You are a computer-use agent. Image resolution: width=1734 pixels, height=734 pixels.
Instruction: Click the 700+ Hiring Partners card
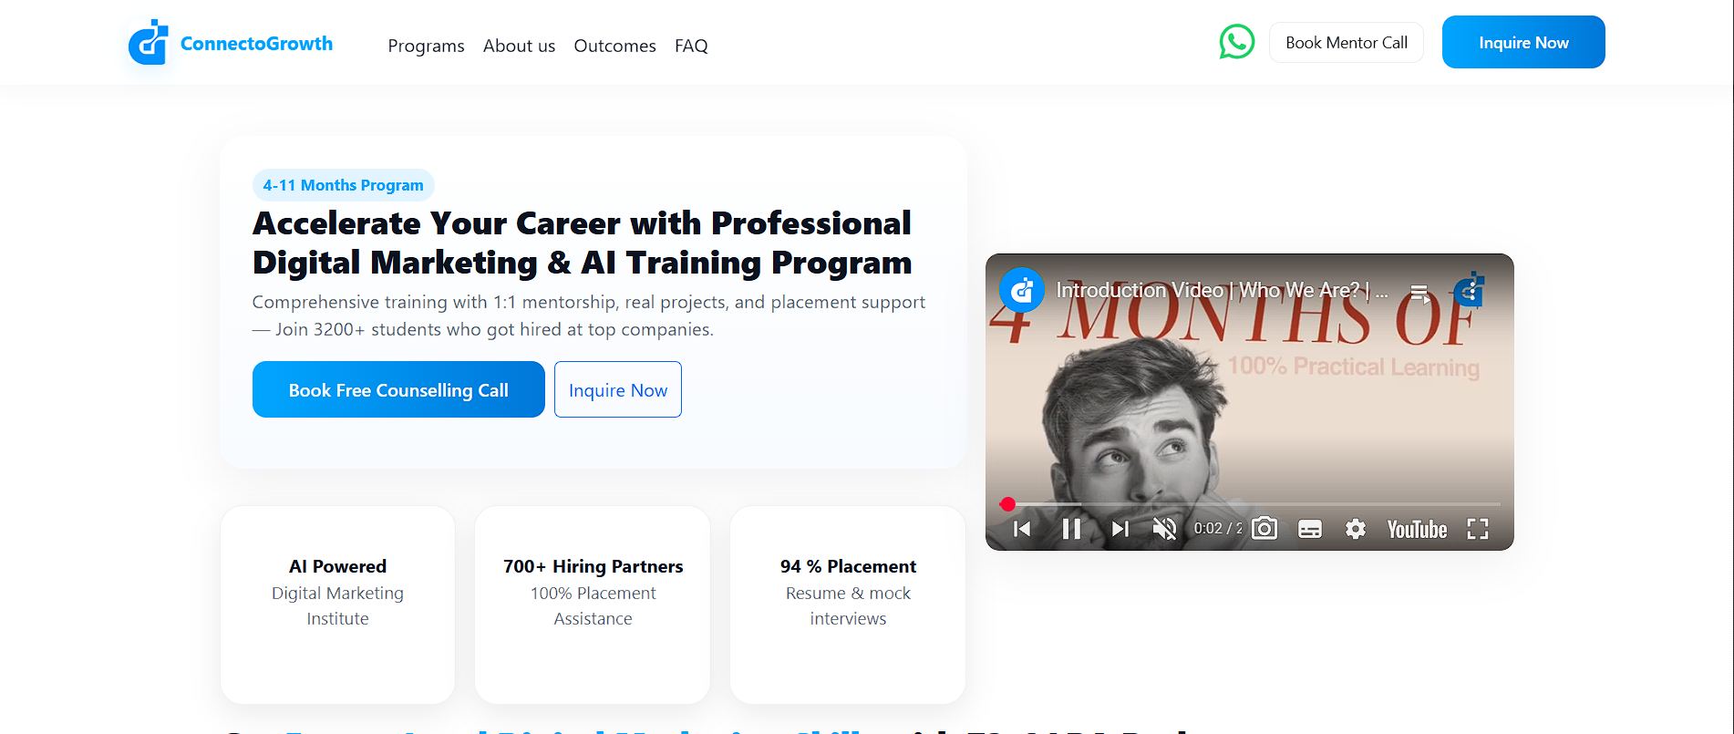[593, 605]
